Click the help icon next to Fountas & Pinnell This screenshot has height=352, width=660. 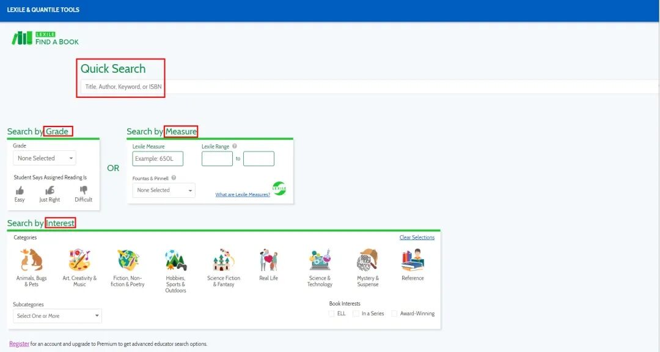point(174,178)
